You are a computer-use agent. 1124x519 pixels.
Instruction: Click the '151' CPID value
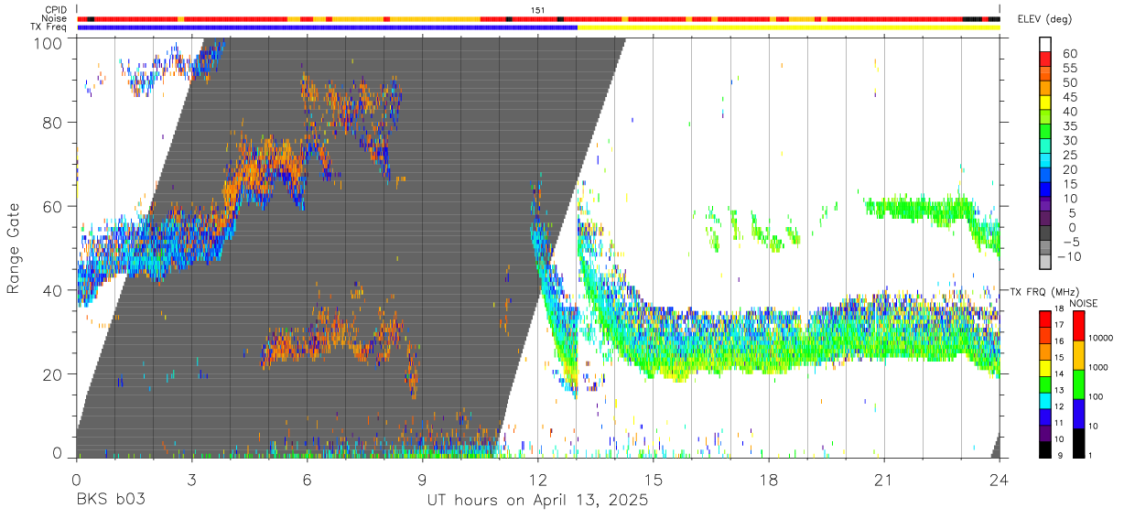[538, 9]
